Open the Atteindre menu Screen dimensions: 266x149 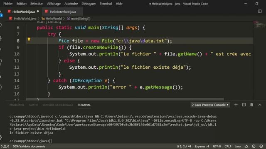point(71,4)
